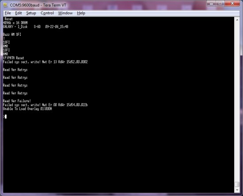Close the Tera Term window

click(x=232, y=4)
